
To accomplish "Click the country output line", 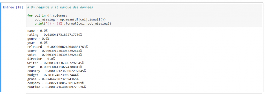I will (x=56, y=71).
